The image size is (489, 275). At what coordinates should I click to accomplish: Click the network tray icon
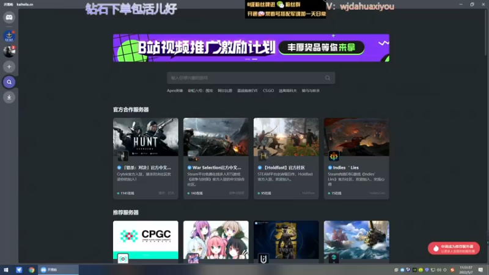coord(433,270)
